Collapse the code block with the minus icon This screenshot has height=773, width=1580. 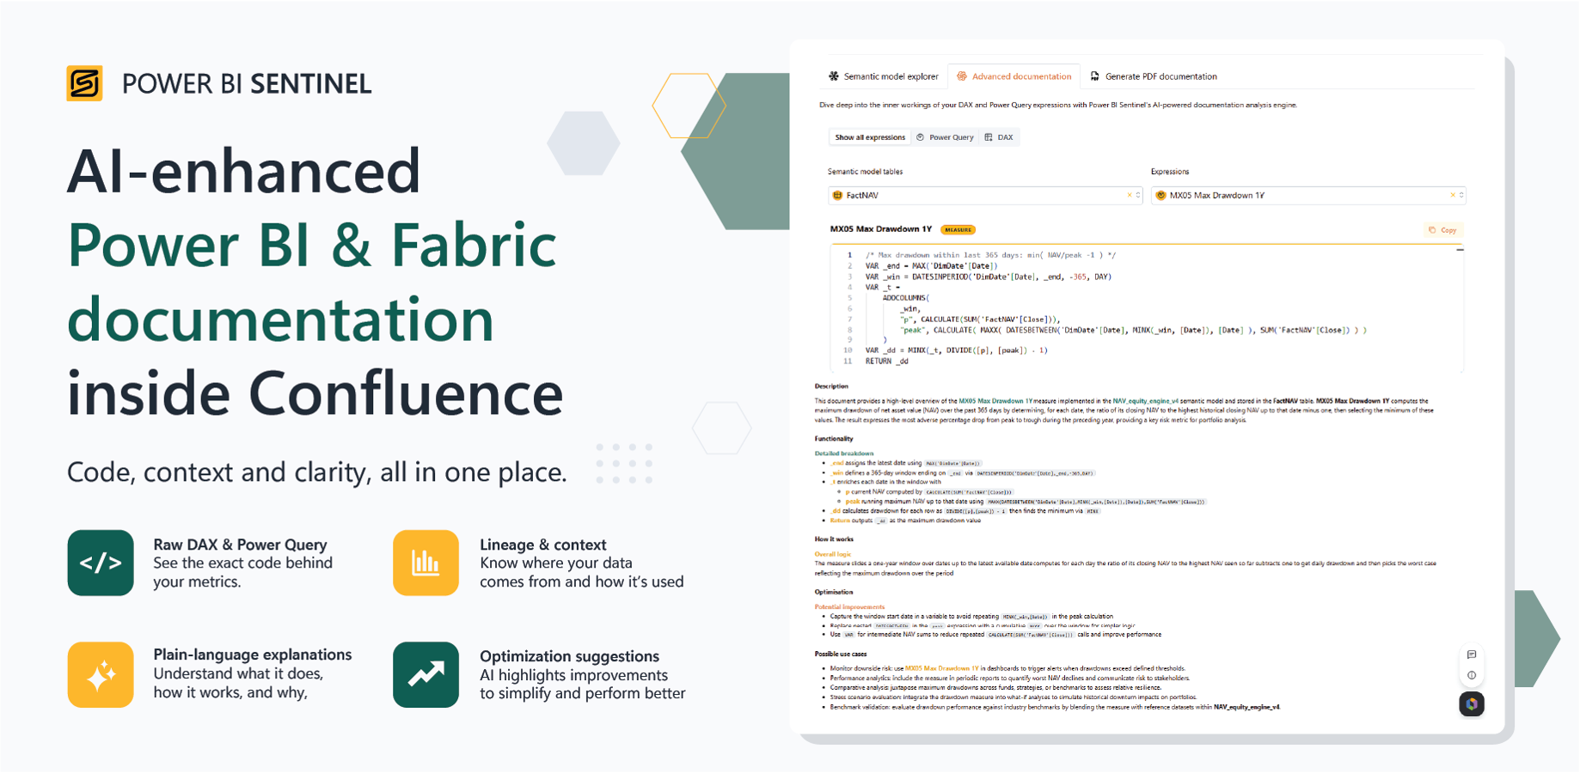pos(1459,250)
